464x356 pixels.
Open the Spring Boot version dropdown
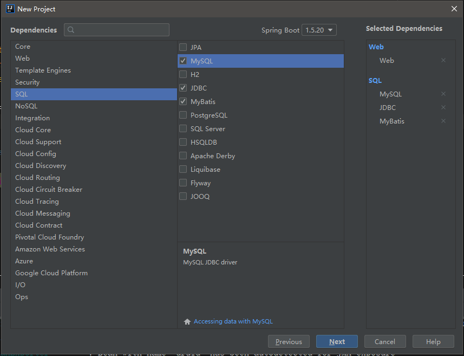point(319,30)
